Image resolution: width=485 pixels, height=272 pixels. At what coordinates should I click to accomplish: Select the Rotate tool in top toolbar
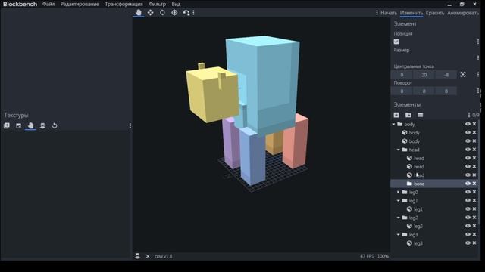(162, 13)
